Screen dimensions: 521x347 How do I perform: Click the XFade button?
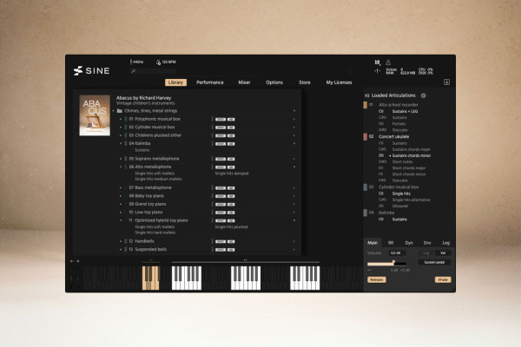click(442, 279)
